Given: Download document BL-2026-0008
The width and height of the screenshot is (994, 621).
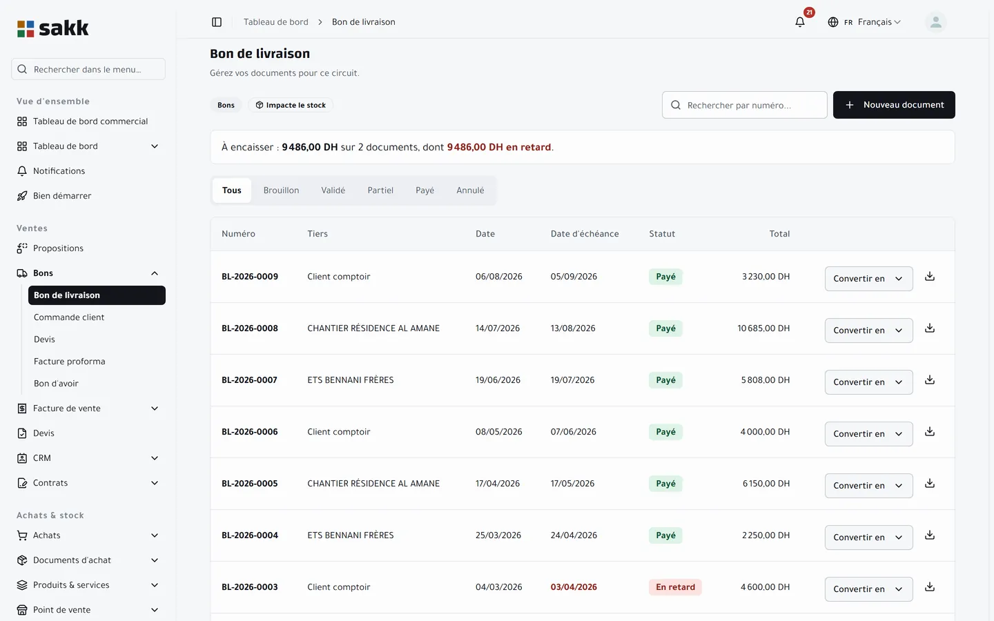Looking at the screenshot, I should click(930, 328).
